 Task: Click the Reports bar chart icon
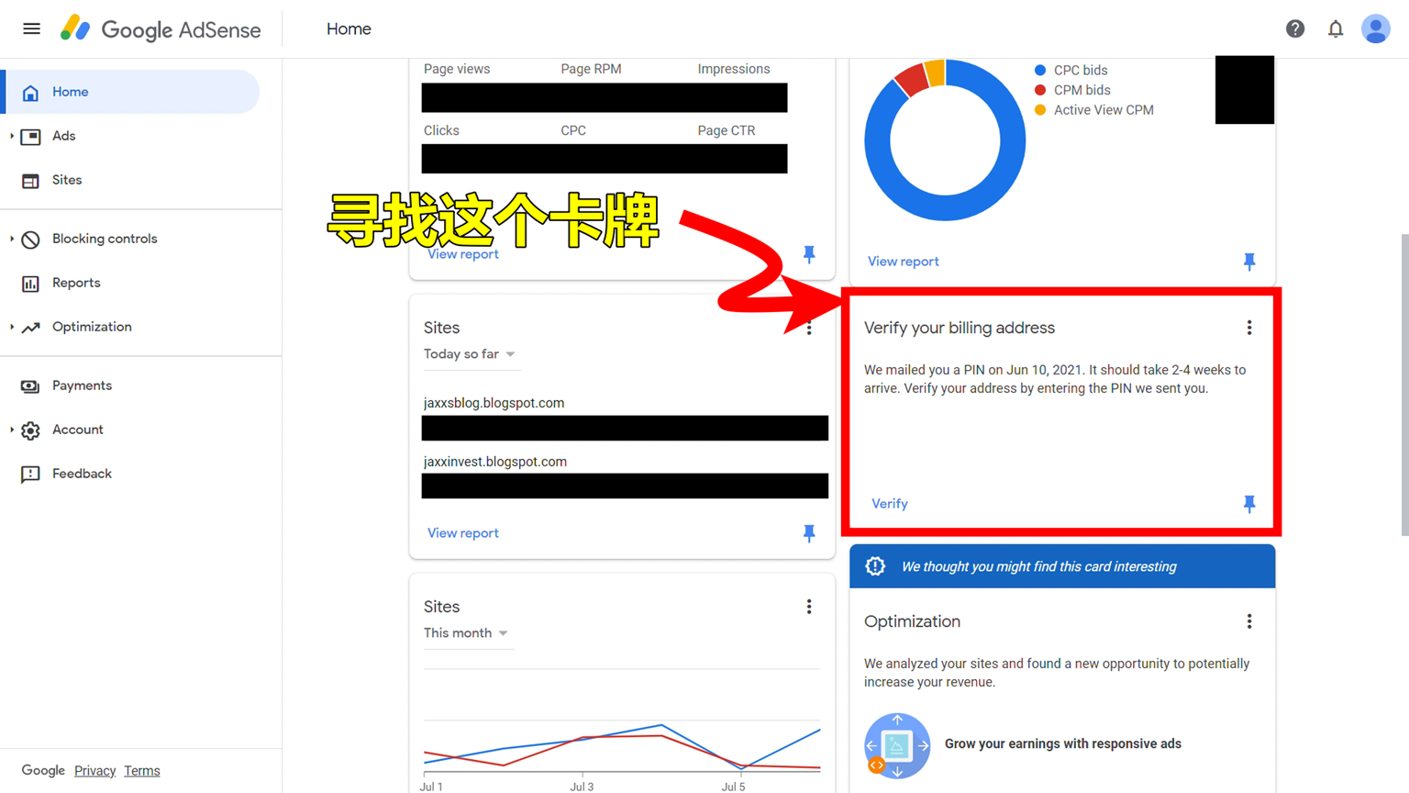[30, 283]
